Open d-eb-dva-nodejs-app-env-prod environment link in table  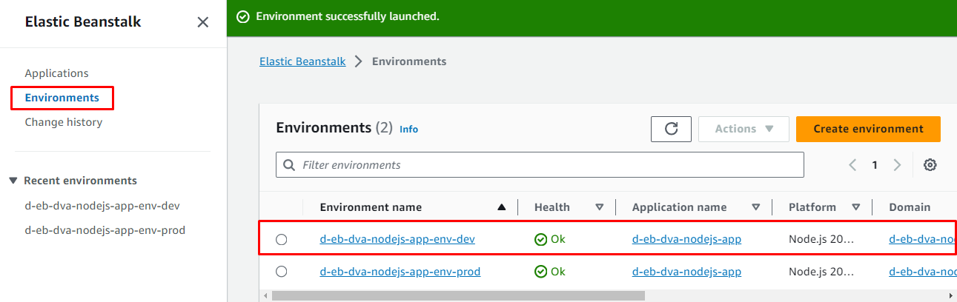tap(400, 272)
